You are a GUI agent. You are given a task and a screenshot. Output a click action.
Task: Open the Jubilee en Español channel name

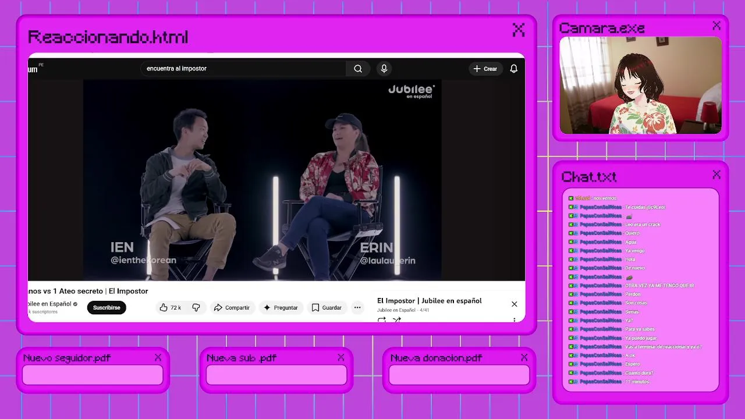point(50,304)
